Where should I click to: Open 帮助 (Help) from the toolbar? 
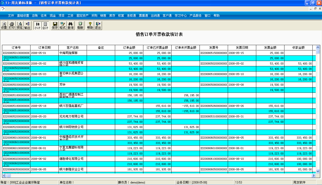[x=90, y=25]
